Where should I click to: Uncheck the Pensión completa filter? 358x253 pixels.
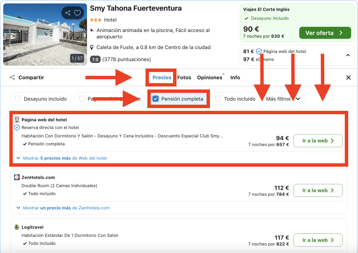(x=156, y=99)
